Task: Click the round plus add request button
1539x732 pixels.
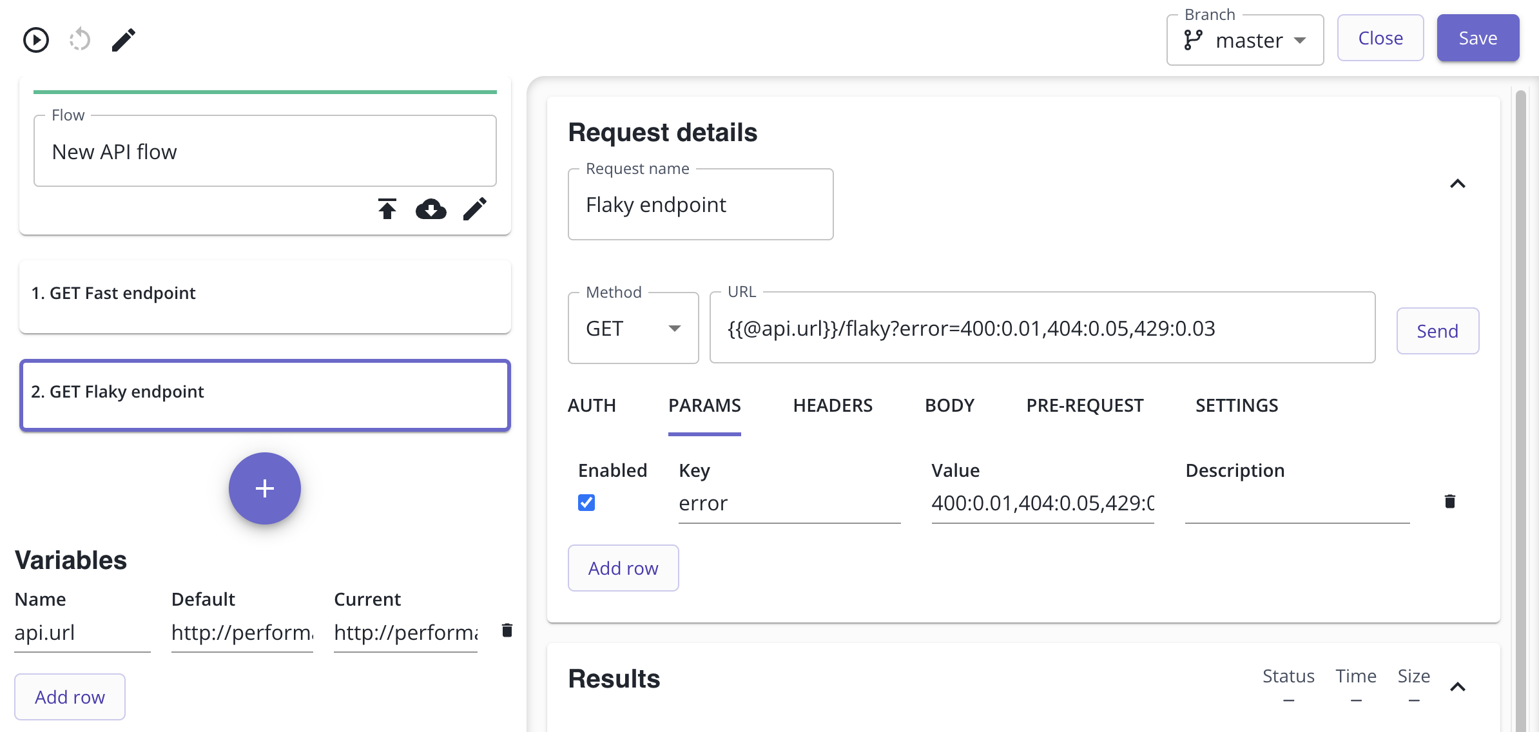Action: click(265, 488)
